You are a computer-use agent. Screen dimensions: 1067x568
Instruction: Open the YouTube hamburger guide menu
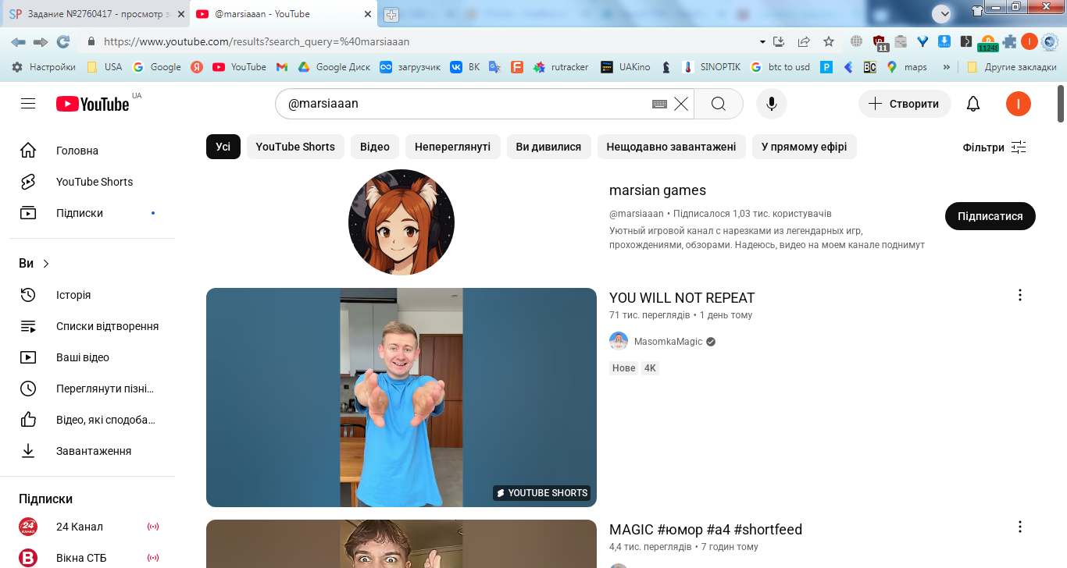coord(28,104)
